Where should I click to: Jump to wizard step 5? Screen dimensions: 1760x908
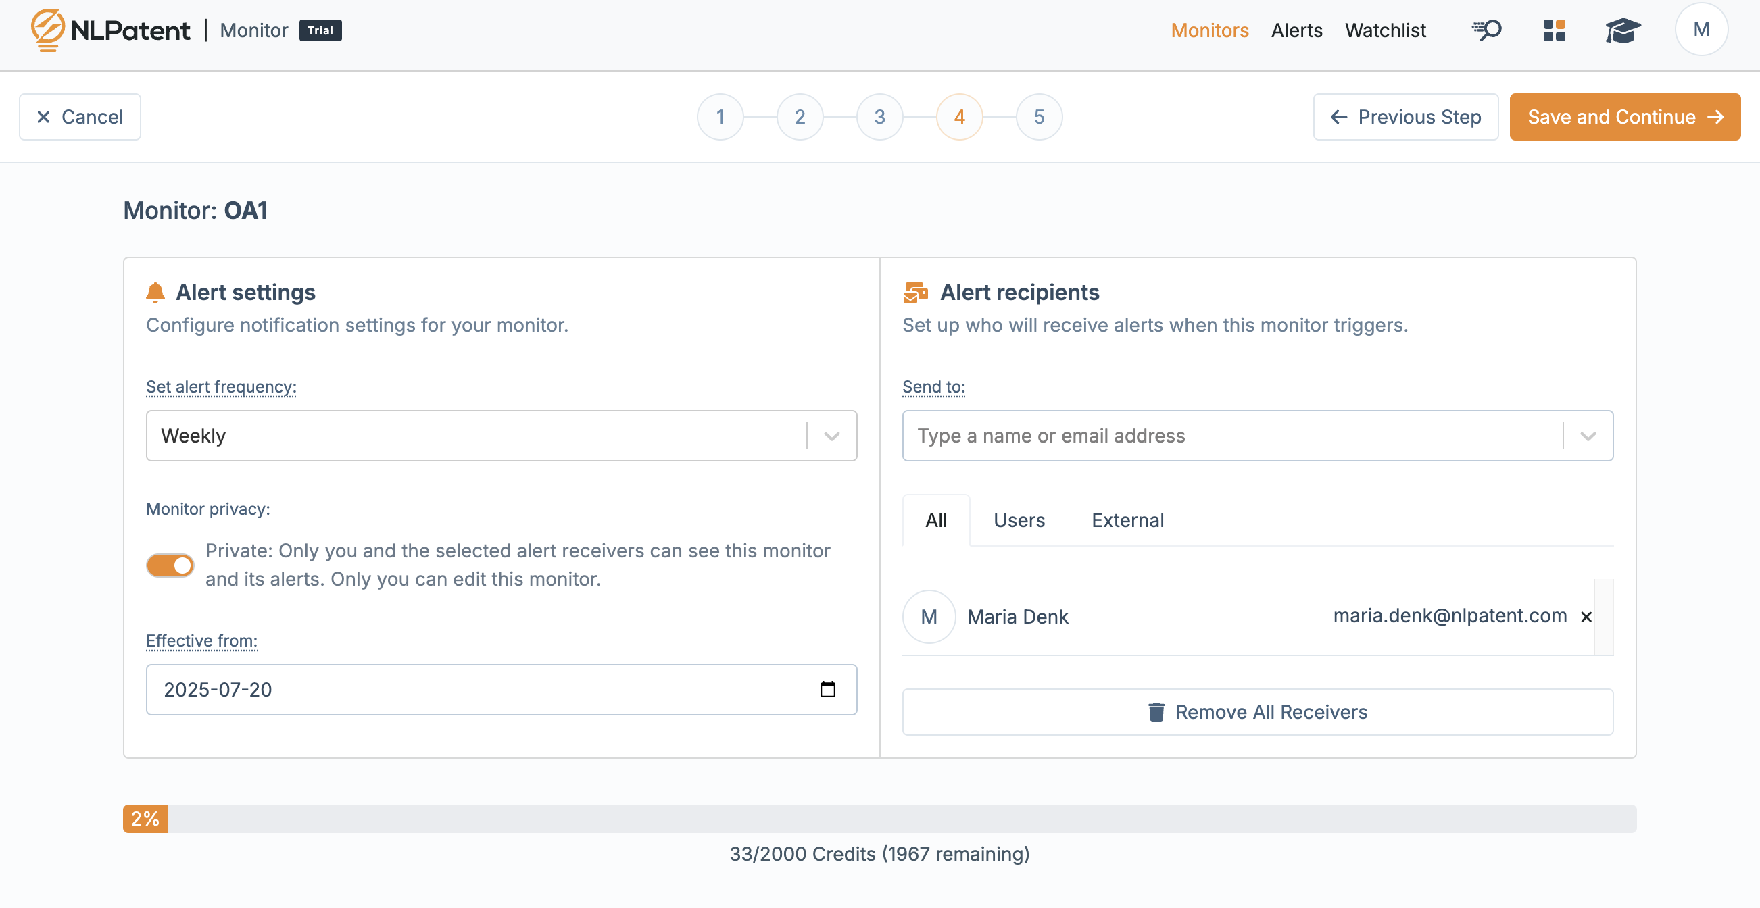(1039, 117)
